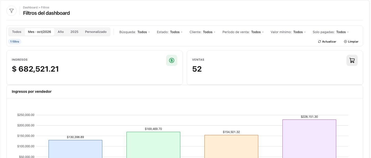Image resolution: width=371 pixels, height=158 pixels.
Task: Open the Personalizado period tab
Action: click(x=96, y=32)
